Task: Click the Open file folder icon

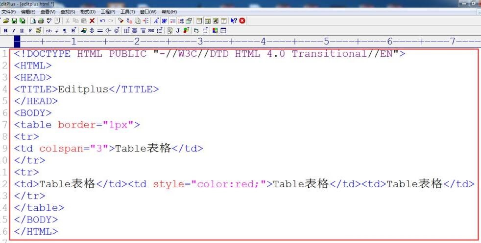Action: pyautogui.click(x=6, y=21)
